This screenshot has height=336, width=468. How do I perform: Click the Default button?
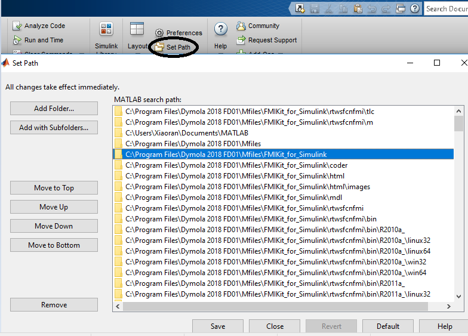point(388,326)
